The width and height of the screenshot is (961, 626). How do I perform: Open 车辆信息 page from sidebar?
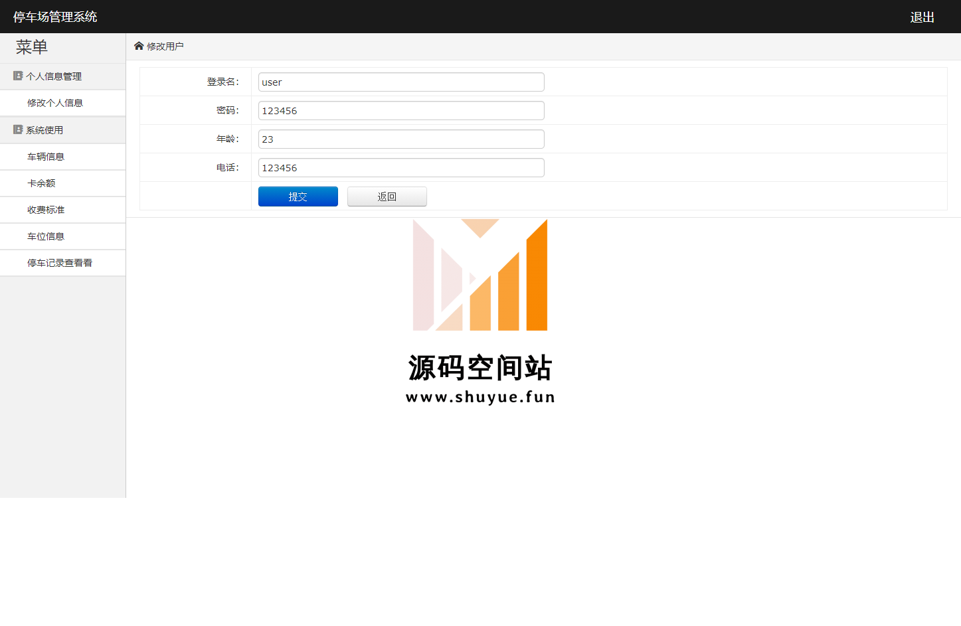tap(62, 157)
